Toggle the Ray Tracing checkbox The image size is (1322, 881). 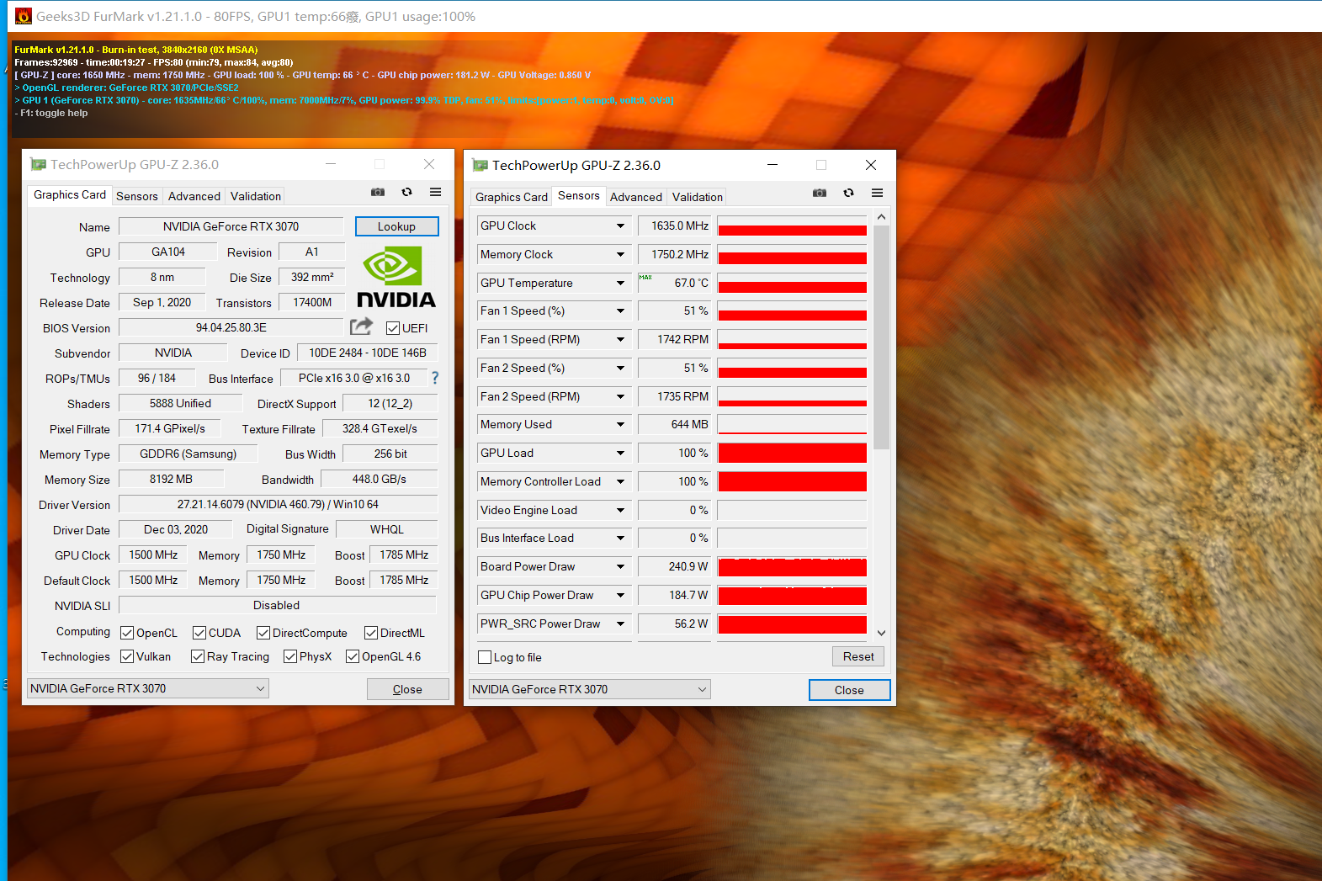(198, 656)
